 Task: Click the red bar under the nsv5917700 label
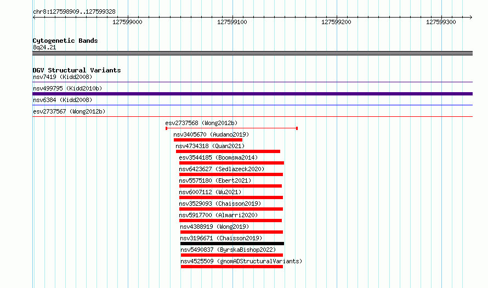(x=231, y=221)
